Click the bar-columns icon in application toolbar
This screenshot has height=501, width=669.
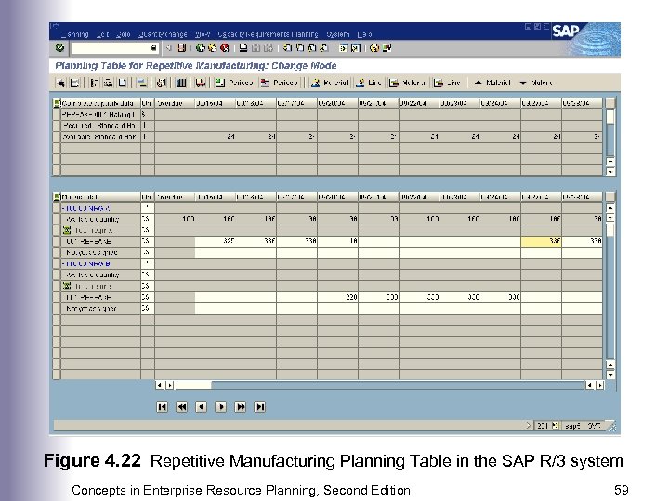tap(181, 83)
